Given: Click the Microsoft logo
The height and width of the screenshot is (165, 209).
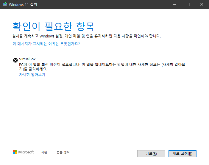Looking at the screenshot, I should 23,152.
